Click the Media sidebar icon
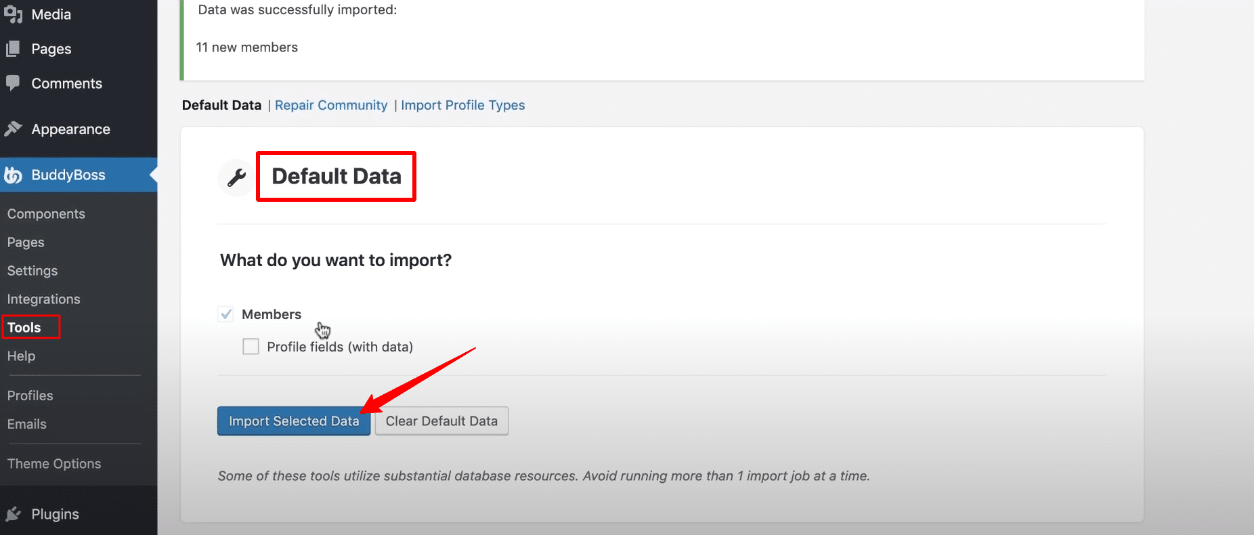The height and width of the screenshot is (535, 1254). (x=13, y=14)
